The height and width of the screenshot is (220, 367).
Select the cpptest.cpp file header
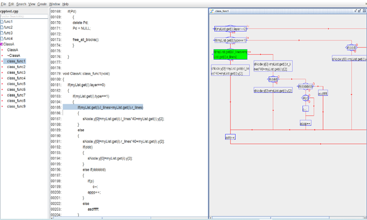pyautogui.click(x=9, y=11)
